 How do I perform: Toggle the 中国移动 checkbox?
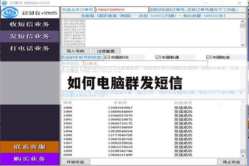(107, 57)
